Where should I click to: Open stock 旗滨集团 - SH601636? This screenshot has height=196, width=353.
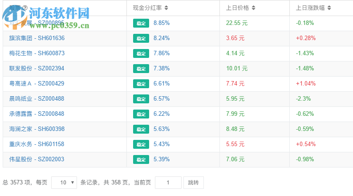pyautogui.click(x=37, y=38)
